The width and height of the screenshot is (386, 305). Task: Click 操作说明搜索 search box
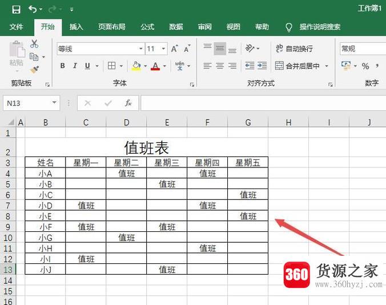coord(320,27)
